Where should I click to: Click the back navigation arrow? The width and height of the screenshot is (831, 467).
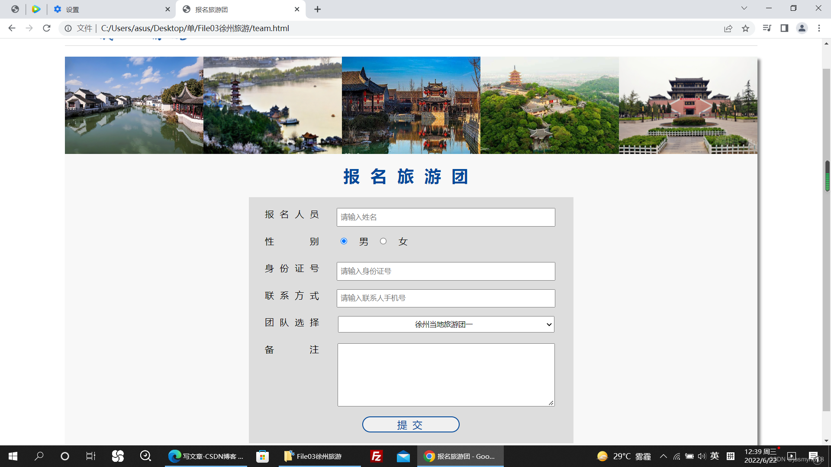(x=12, y=28)
